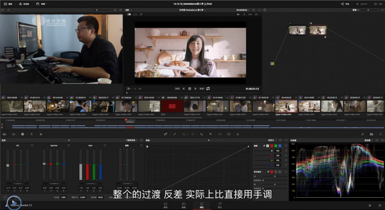Expand the curves type dropdown
This screenshot has height=210, width=385.
272,140
